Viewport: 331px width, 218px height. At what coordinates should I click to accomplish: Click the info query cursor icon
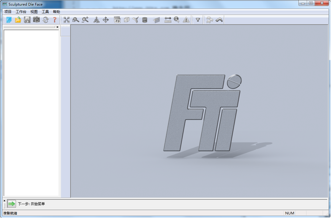click(177, 20)
